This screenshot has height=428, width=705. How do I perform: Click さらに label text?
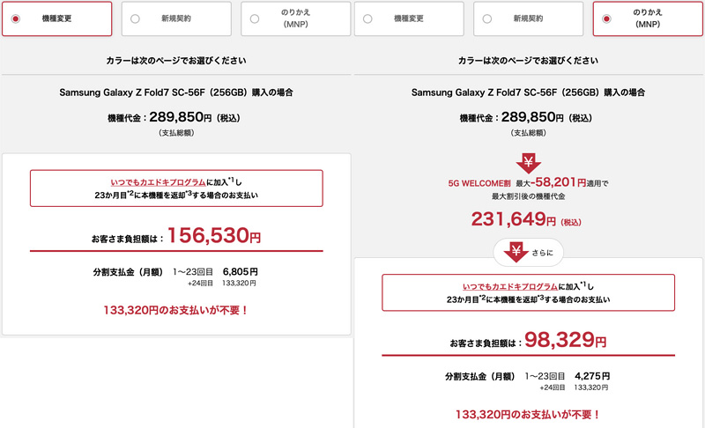pyautogui.click(x=542, y=253)
